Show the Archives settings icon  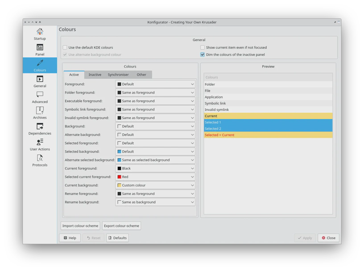pyautogui.click(x=40, y=110)
